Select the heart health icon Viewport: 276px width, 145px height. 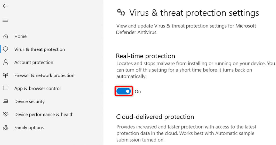(5, 114)
